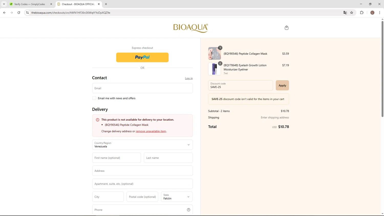Image resolution: width=384 pixels, height=216 pixels.
Task: Close the Checkout BIOAQUA tab
Action: pyautogui.click(x=99, y=4)
